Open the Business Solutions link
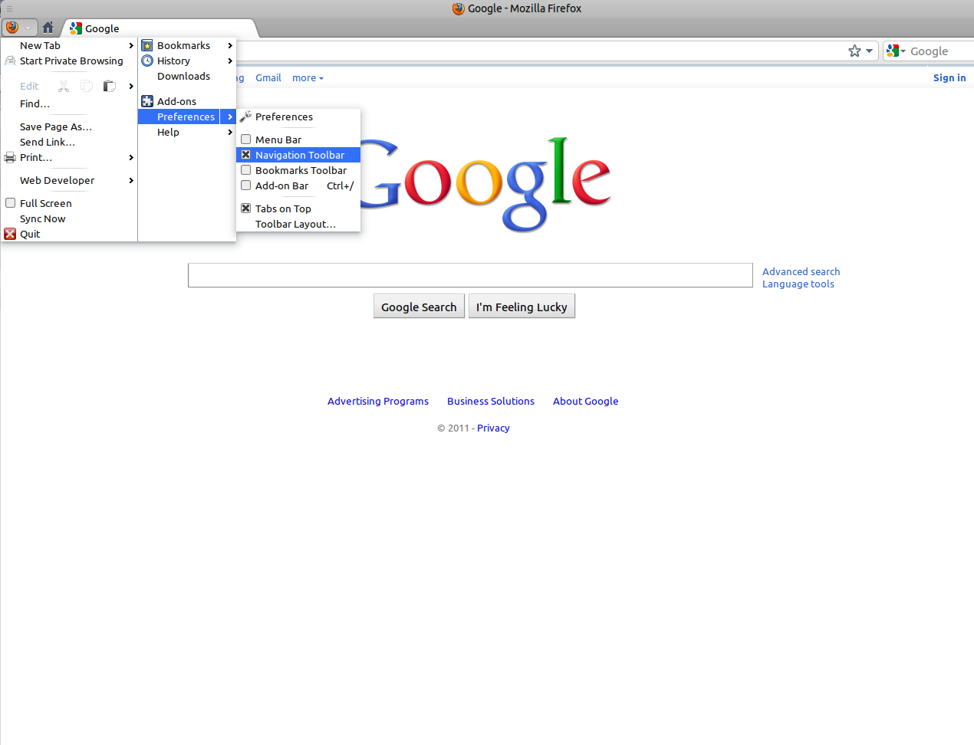The width and height of the screenshot is (974, 745). (x=491, y=402)
